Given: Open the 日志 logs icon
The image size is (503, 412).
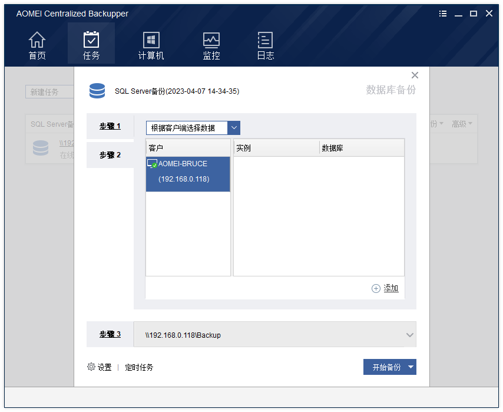Looking at the screenshot, I should [265, 40].
